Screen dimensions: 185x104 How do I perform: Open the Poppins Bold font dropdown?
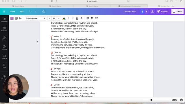pos(35,18)
